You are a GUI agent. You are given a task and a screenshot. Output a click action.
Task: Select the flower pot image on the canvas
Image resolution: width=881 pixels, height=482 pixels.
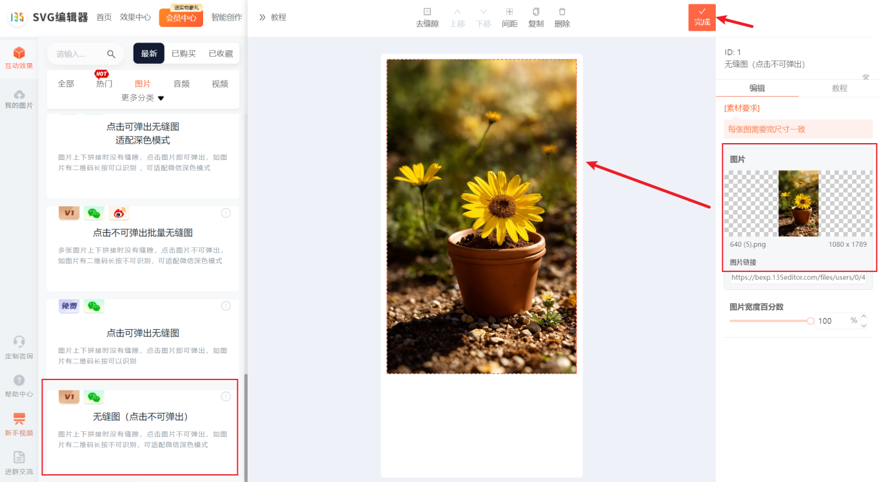coord(482,217)
